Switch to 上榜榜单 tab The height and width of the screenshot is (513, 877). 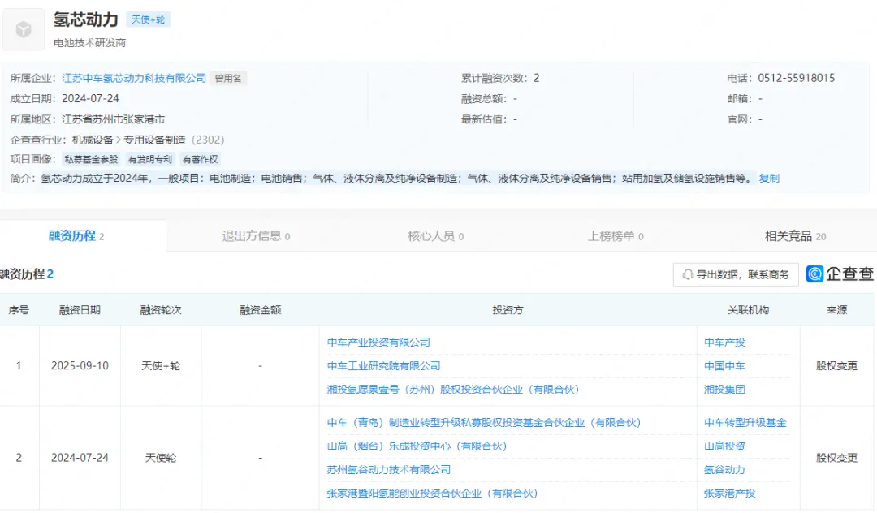(x=616, y=236)
